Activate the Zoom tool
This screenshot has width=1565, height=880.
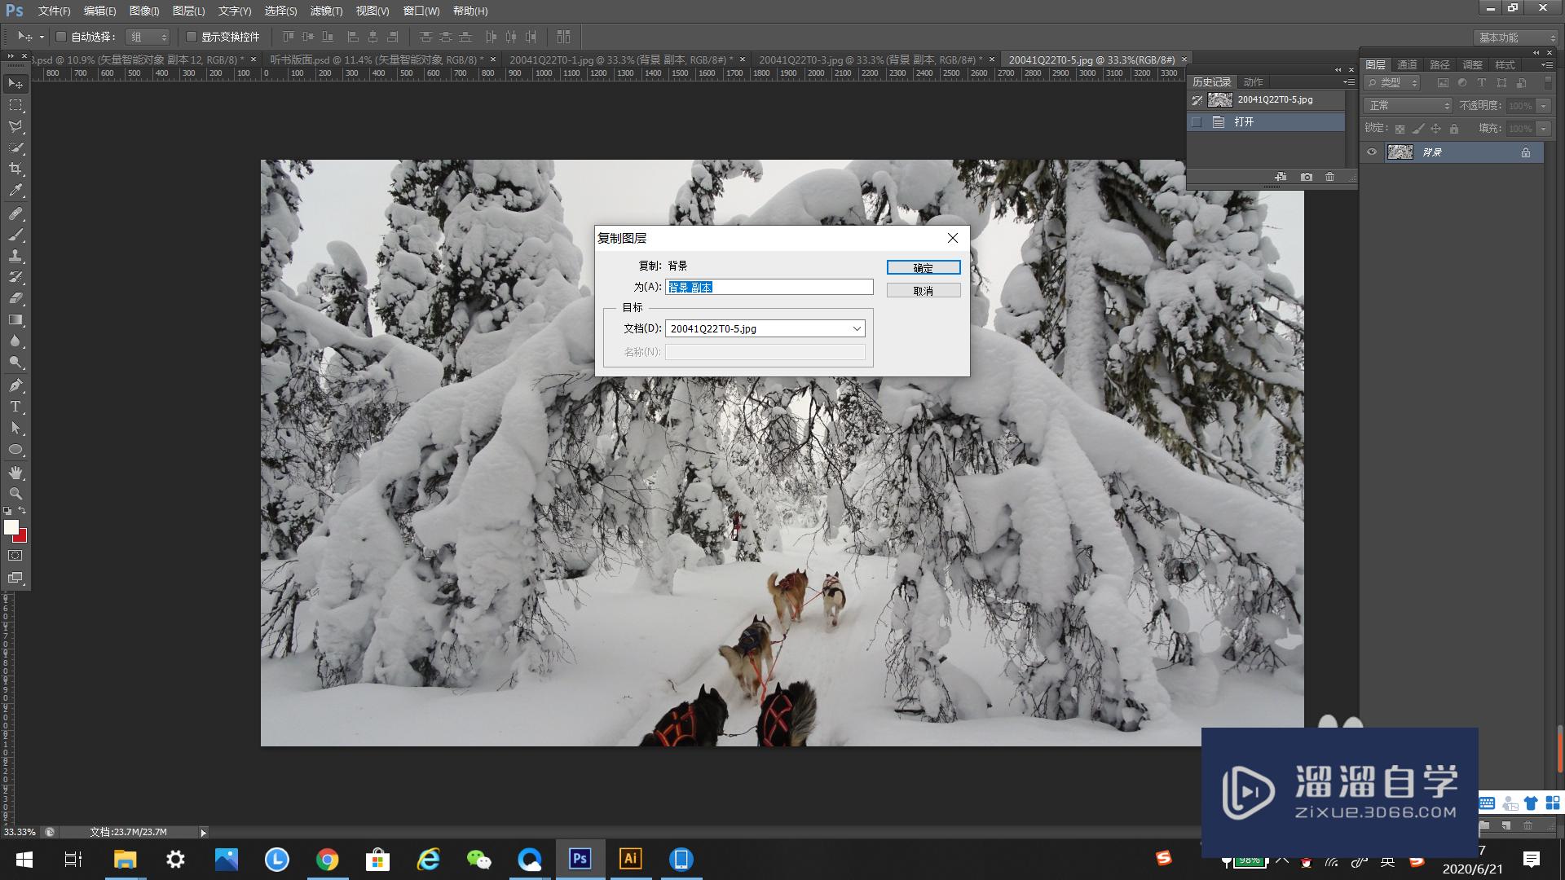point(15,494)
